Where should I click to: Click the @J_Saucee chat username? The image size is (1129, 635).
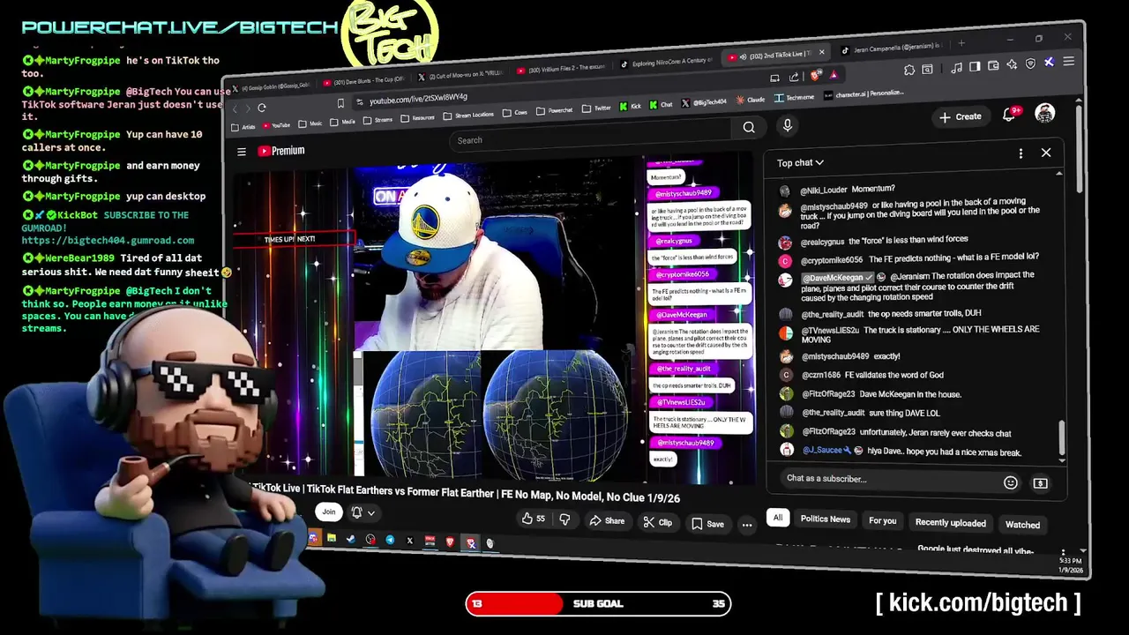coord(822,450)
